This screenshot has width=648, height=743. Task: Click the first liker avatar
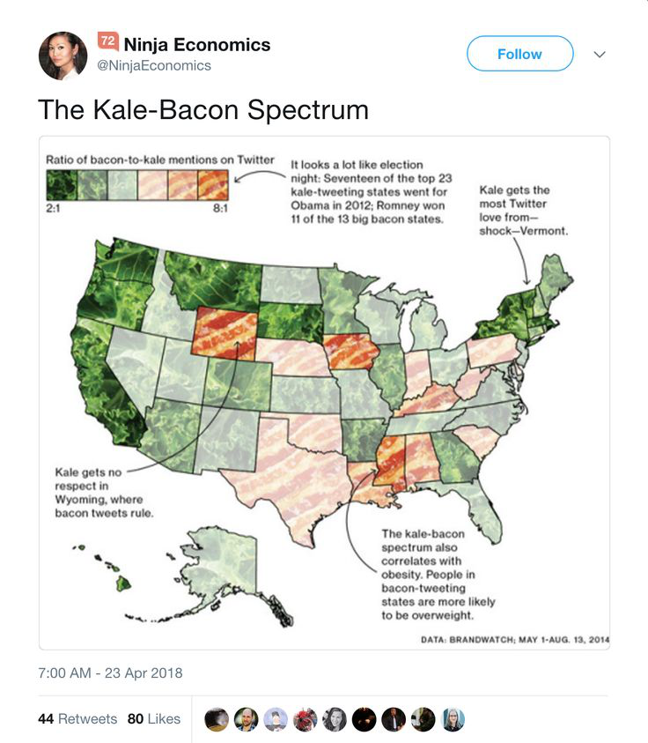tap(217, 719)
